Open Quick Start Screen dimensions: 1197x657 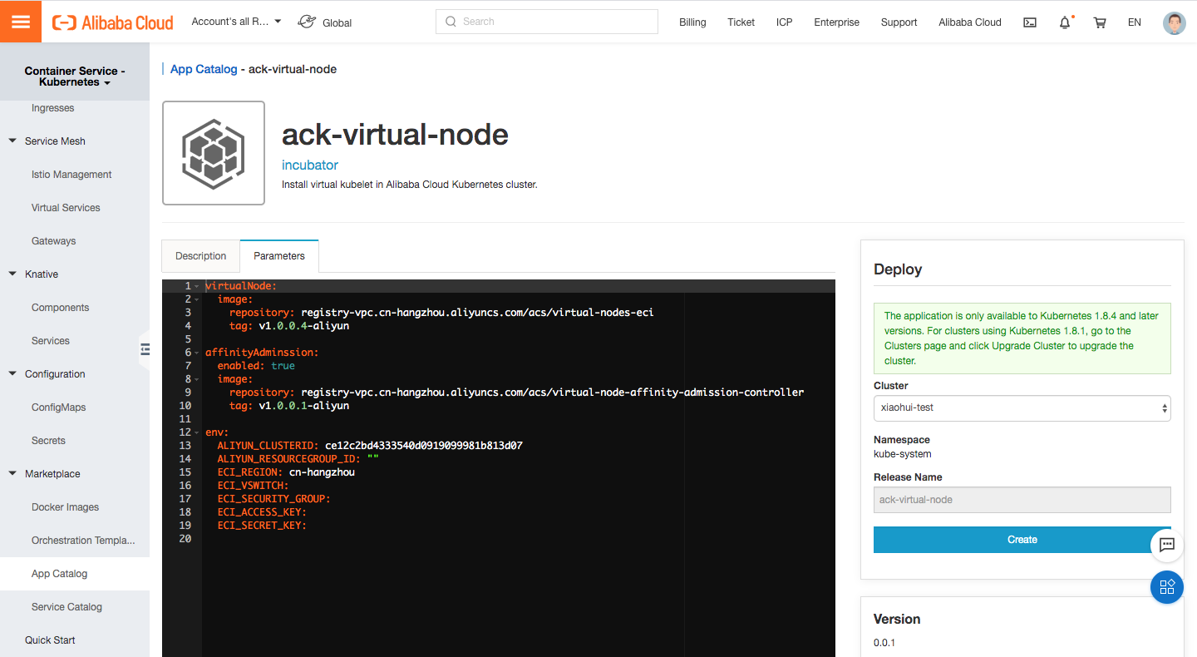click(x=50, y=640)
